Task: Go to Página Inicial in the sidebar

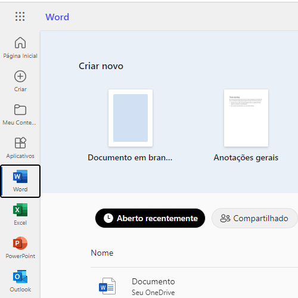Action: (20, 48)
